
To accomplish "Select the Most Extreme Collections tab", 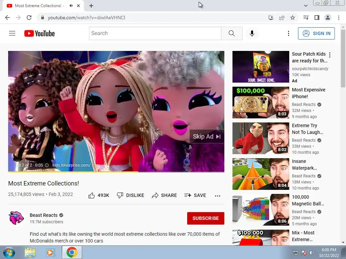I will [x=43, y=6].
